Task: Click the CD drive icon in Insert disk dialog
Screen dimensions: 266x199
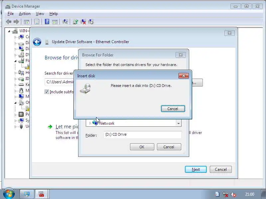Action: point(85,89)
